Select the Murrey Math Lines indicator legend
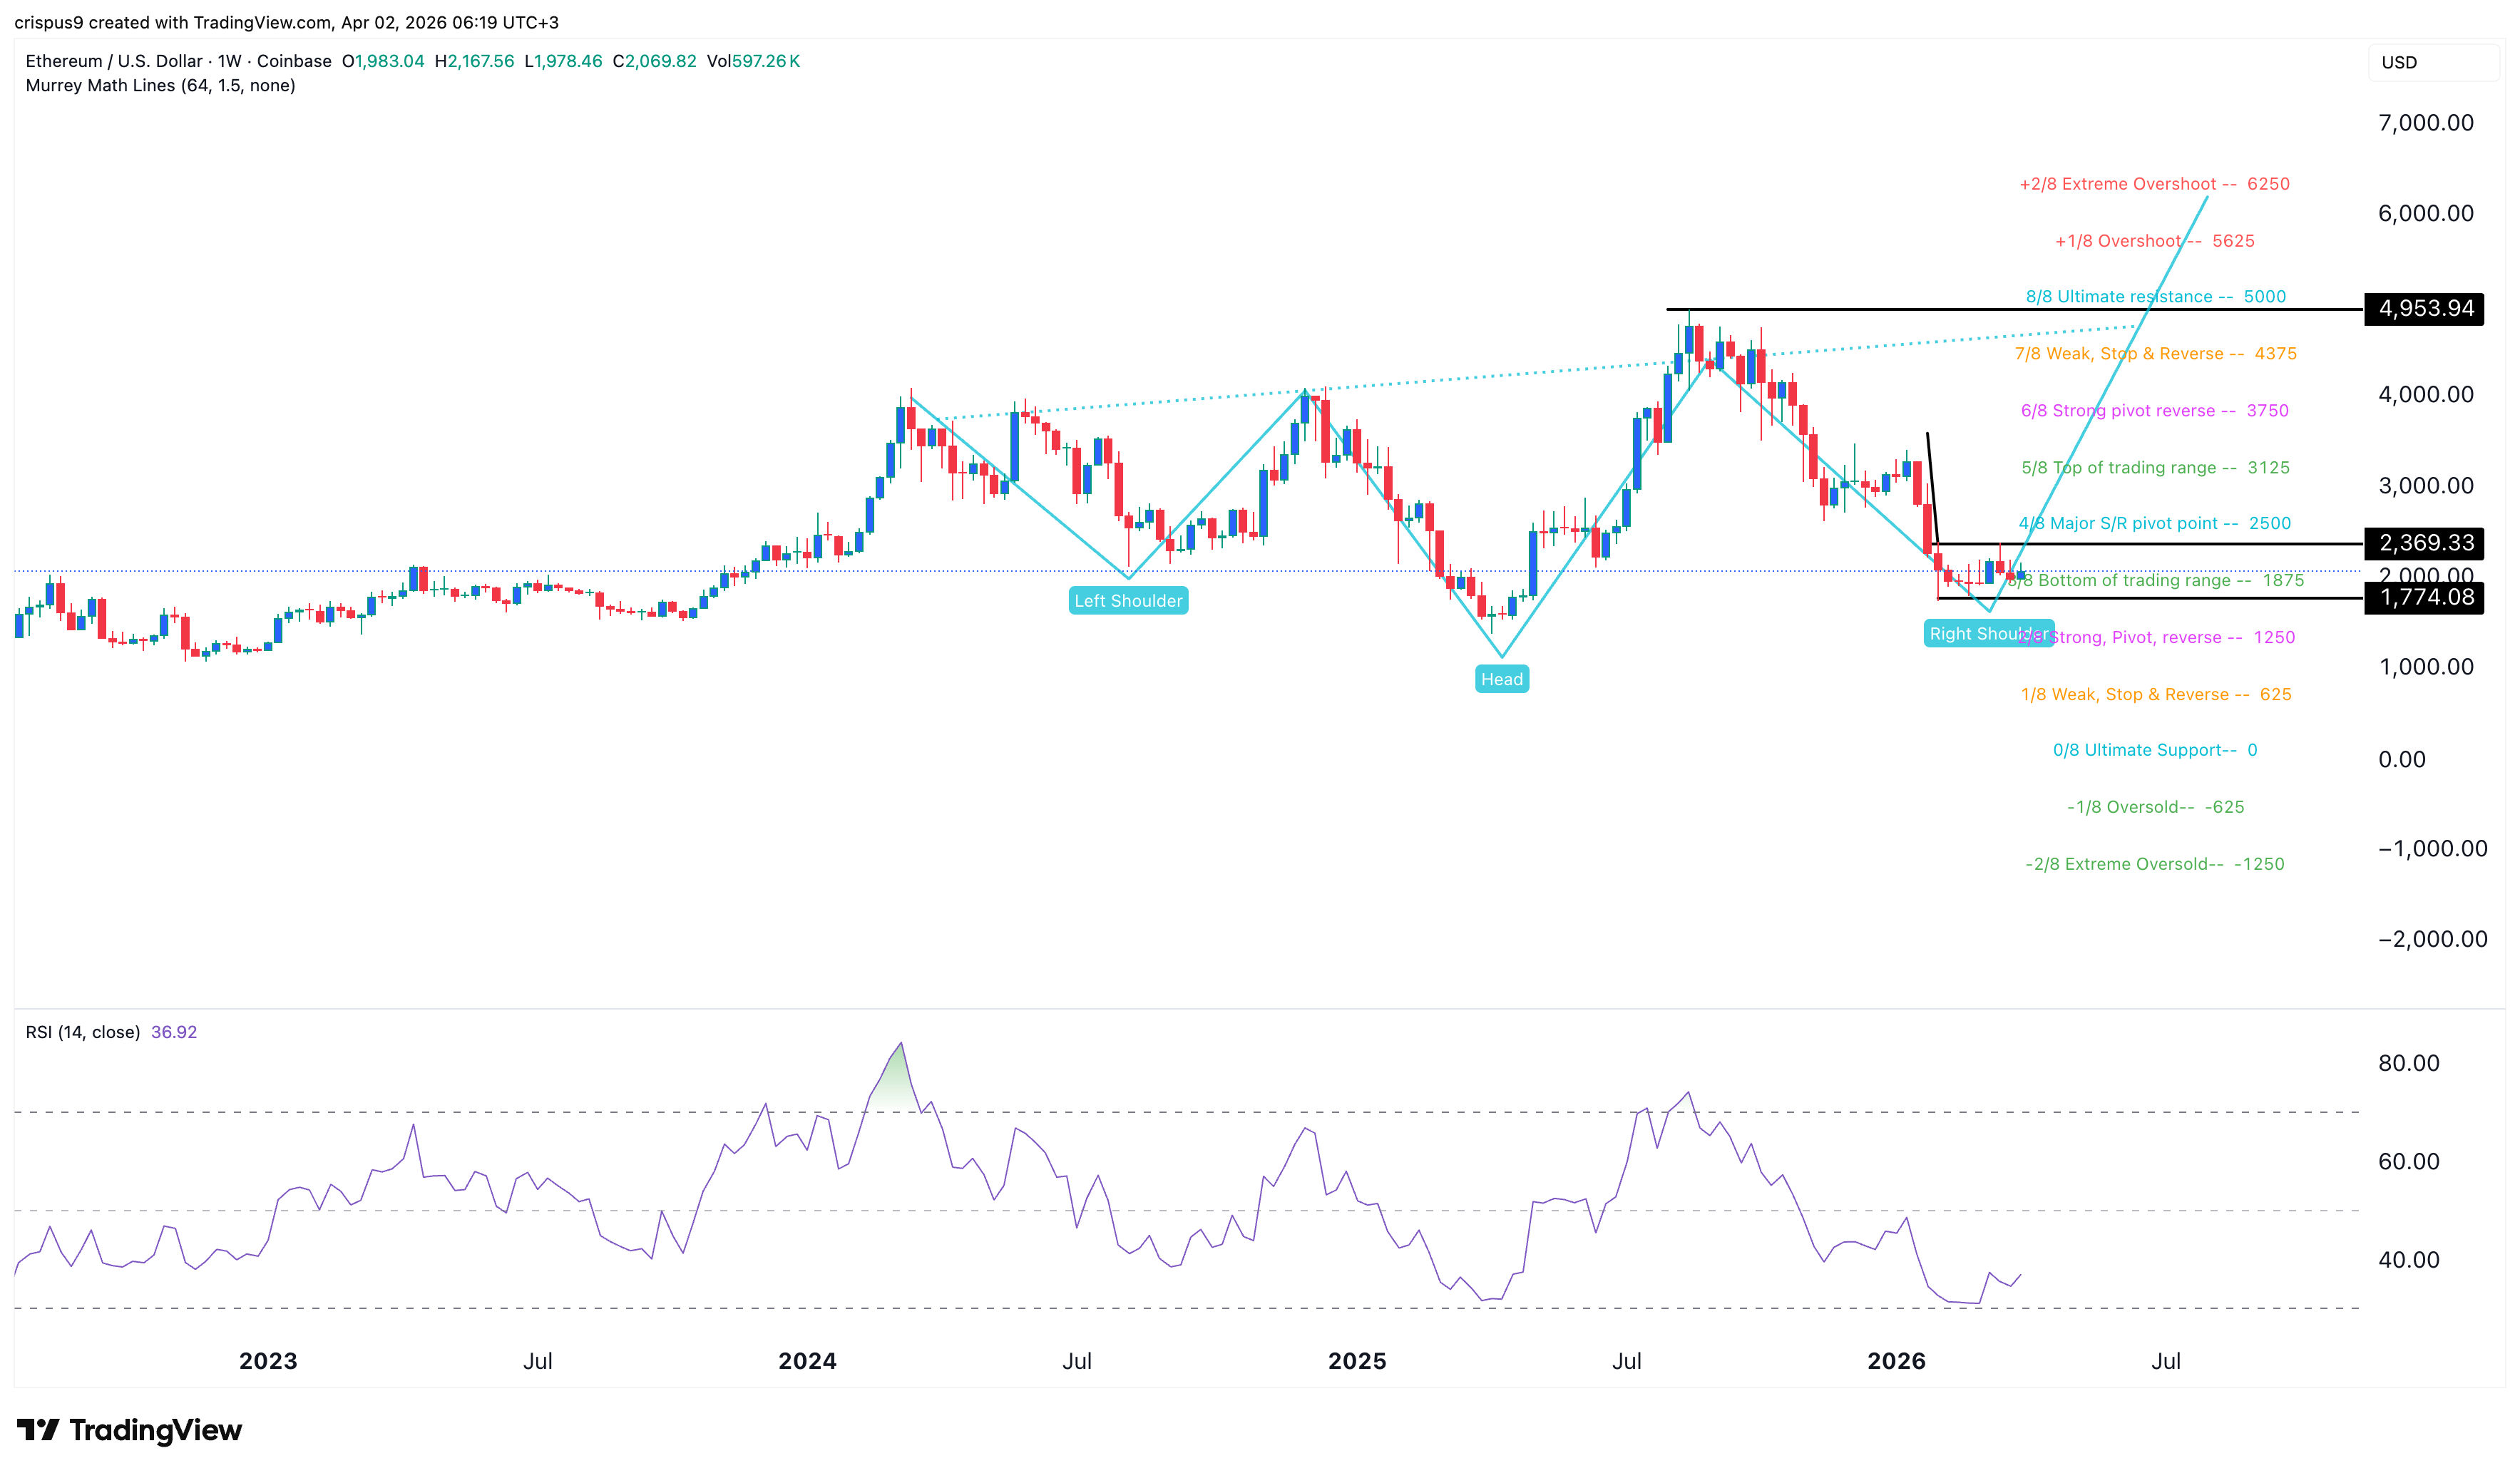Screen dimensions: 2520x1473 coord(160,87)
